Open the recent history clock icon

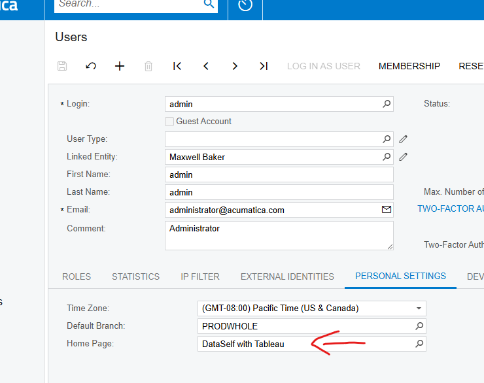(245, 5)
